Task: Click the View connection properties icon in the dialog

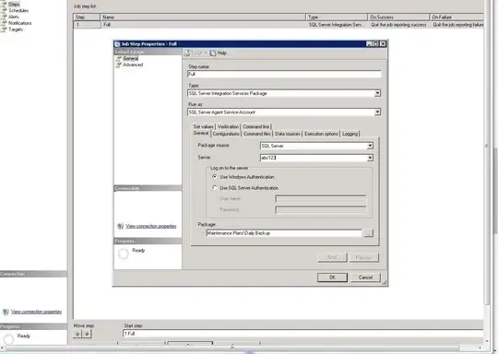Action: click(121, 227)
